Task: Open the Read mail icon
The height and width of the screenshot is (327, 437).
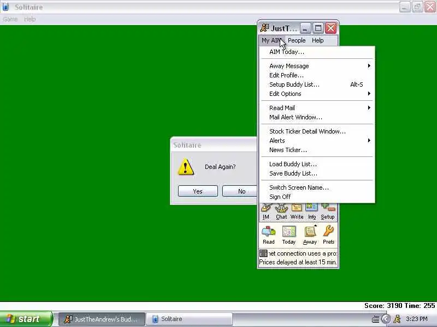Action: coord(269,235)
